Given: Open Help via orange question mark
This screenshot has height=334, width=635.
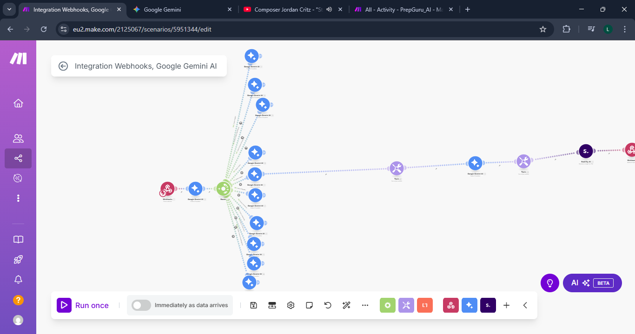Looking at the screenshot, I should click(x=18, y=300).
